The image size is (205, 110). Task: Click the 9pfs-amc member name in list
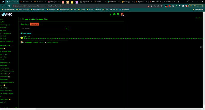pos(27,37)
